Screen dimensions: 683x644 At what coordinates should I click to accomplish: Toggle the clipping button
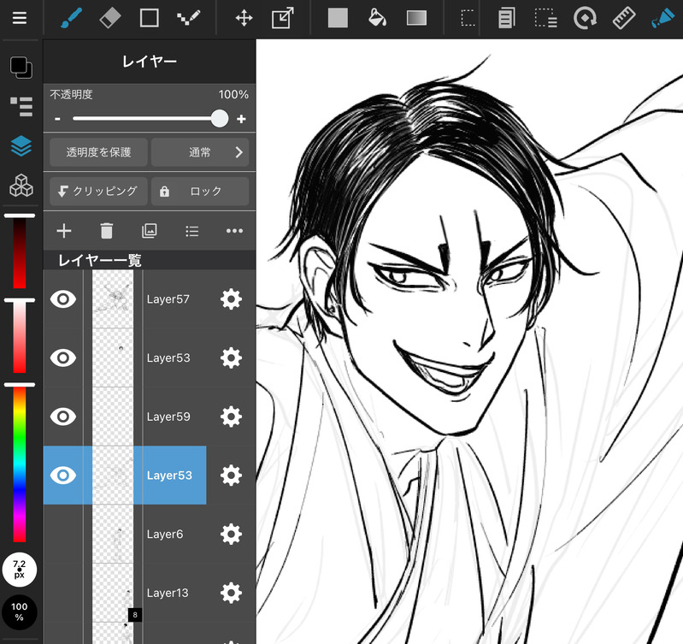coord(98,191)
